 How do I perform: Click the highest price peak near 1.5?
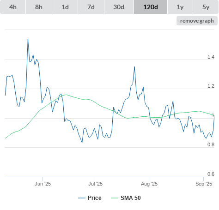(28, 39)
